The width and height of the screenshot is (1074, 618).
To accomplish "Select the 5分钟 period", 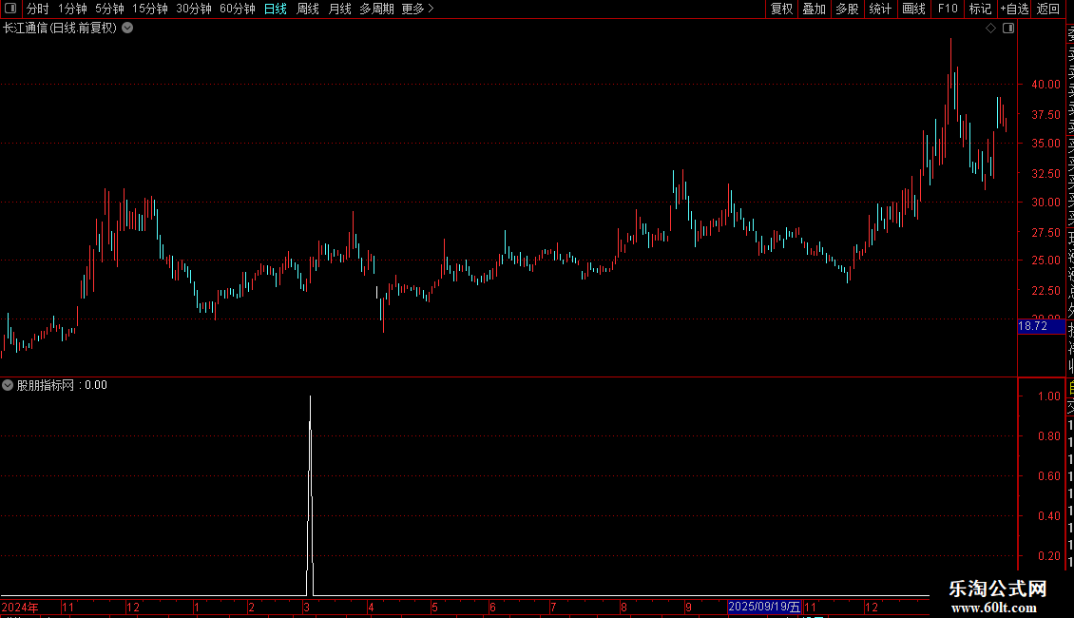I will (109, 9).
